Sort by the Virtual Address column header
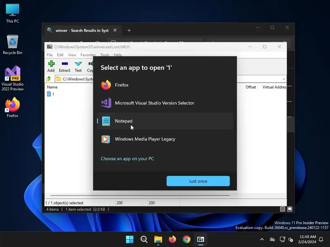 pos(274,87)
